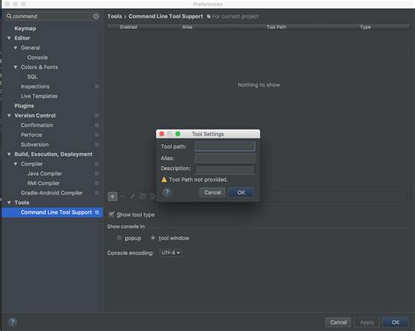Click the Alias column header

click(187, 27)
